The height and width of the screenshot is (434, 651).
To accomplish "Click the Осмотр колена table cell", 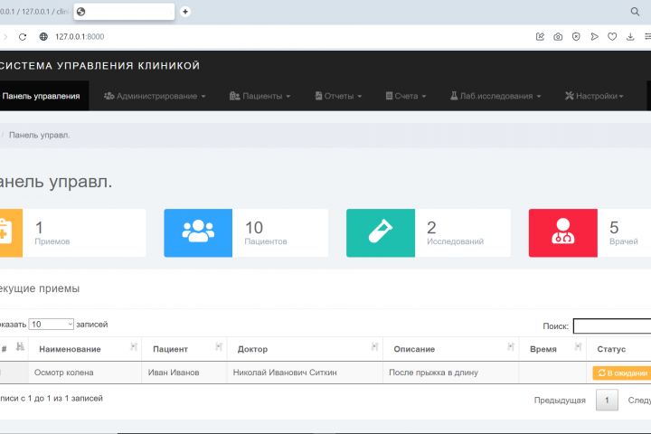I will coord(85,373).
